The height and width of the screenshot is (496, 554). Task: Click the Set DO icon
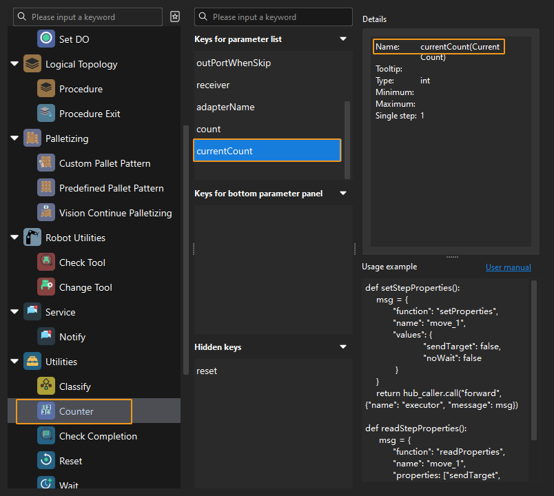tap(46, 39)
